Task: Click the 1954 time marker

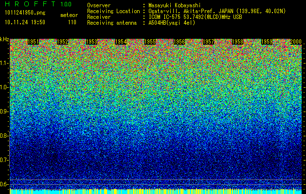Action: (x=121, y=42)
